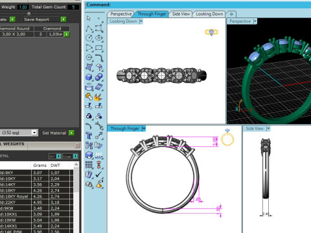Select the text object T tool
The height and width of the screenshot is (233, 311).
[89, 136]
